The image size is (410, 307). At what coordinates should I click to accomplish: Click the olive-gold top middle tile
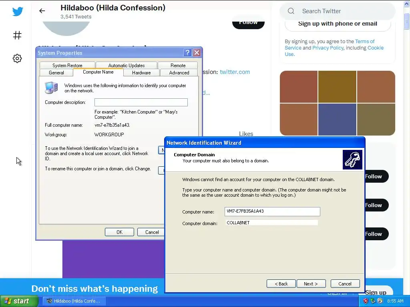point(337,87)
